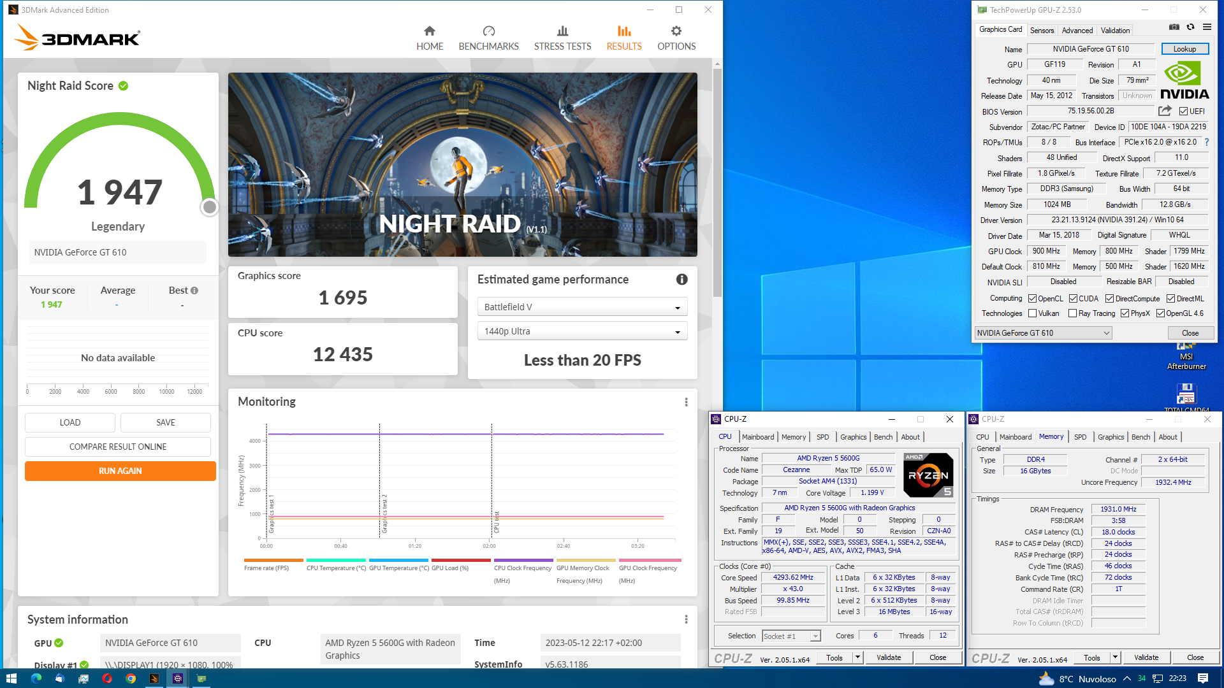Switch to CPU-Z via taskbar icon
This screenshot has height=688, width=1224.
tap(178, 678)
